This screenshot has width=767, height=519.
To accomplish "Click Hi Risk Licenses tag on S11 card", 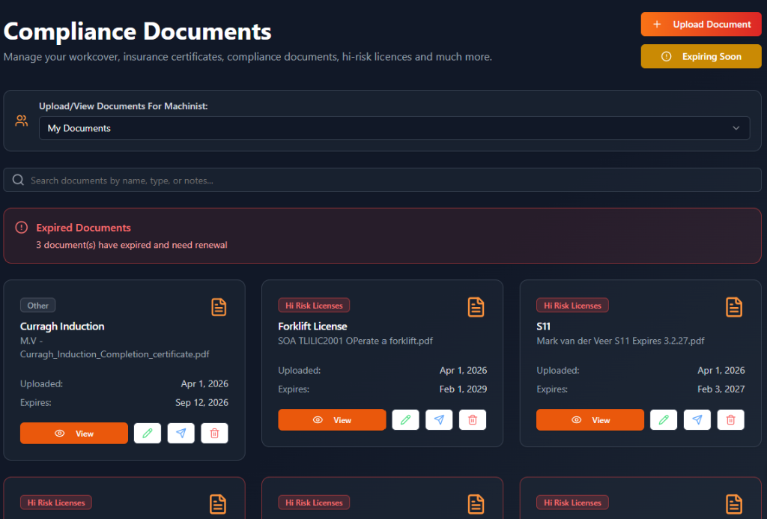I will pyautogui.click(x=572, y=306).
